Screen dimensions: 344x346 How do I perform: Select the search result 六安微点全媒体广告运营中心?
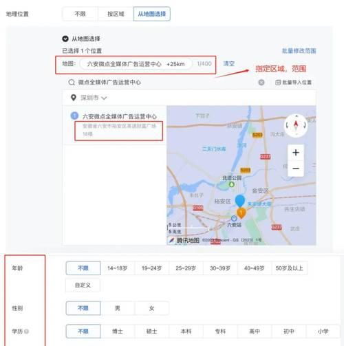tap(120, 116)
